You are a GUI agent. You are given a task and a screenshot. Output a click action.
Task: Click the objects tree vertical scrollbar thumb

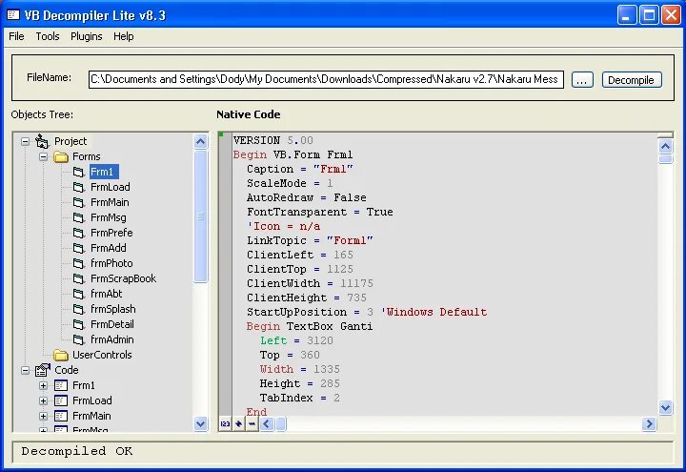pyautogui.click(x=200, y=216)
